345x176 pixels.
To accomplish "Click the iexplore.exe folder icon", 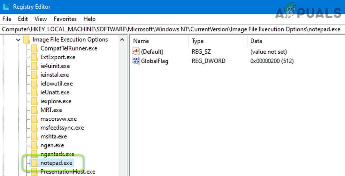I will tap(34, 101).
